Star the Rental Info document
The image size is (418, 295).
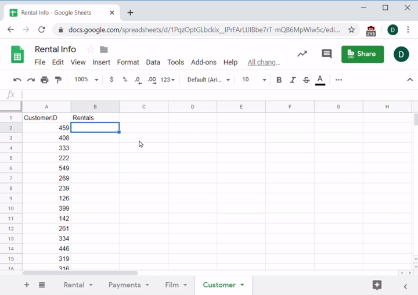pyautogui.click(x=90, y=49)
